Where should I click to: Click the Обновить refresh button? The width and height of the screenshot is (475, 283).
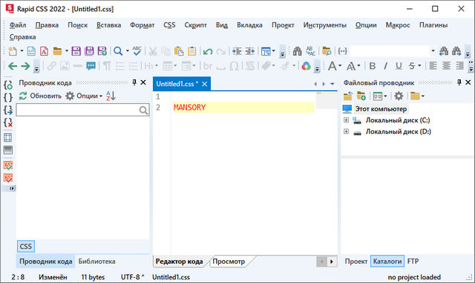click(40, 96)
